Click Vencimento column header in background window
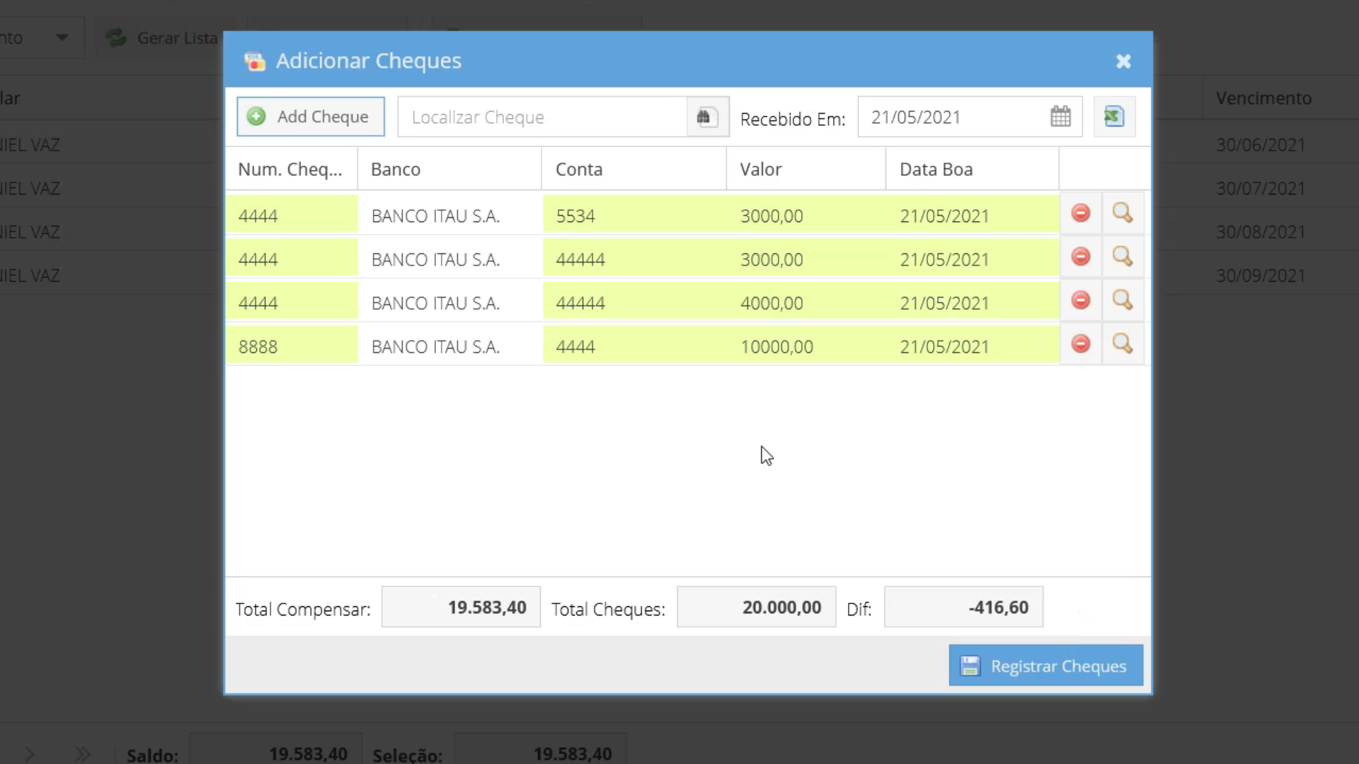The image size is (1359, 764). [x=1263, y=98]
